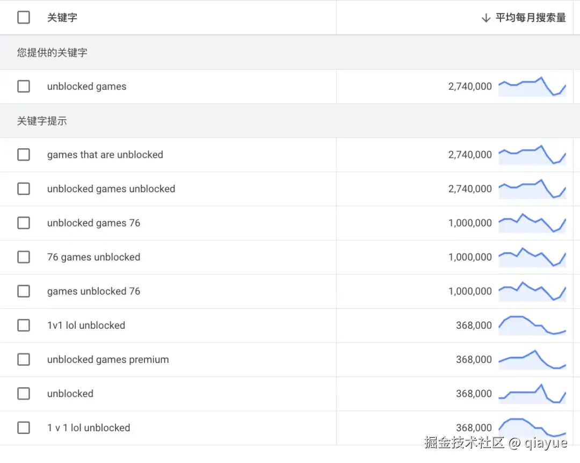Open trend chart for unblocked games
Screen dimensions: 580x463
coord(532,86)
